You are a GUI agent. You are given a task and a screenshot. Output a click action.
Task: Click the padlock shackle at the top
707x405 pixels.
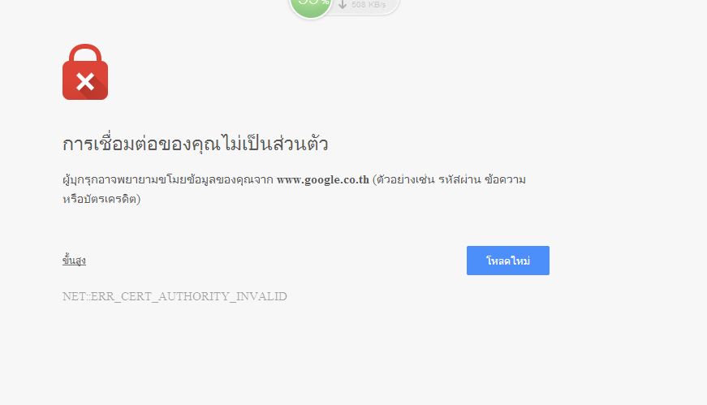click(85, 53)
